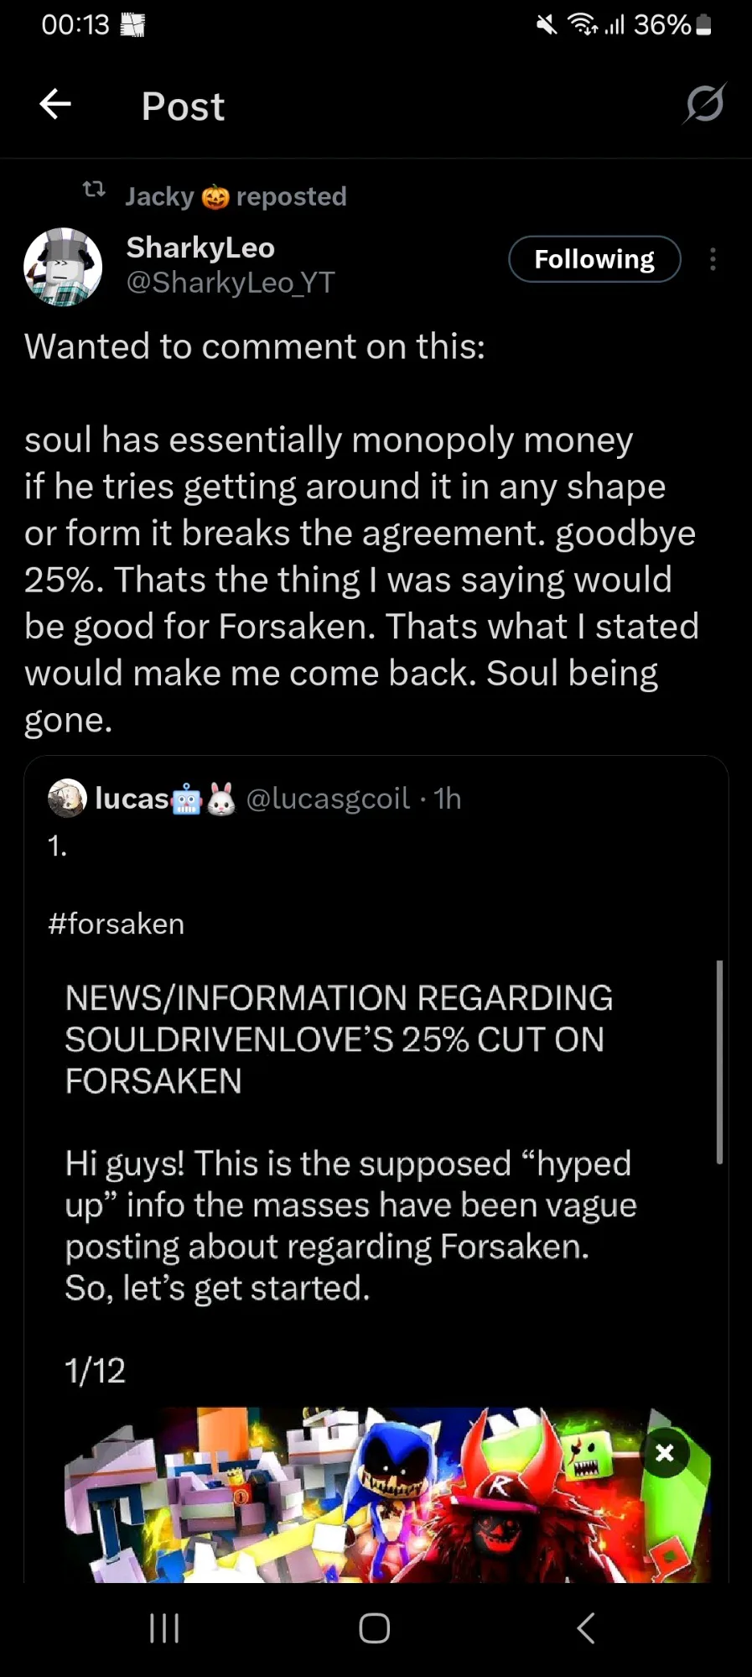Viewport: 752px width, 1677px height.
Task: Tap SharkyLeo display name
Action: pos(200,247)
